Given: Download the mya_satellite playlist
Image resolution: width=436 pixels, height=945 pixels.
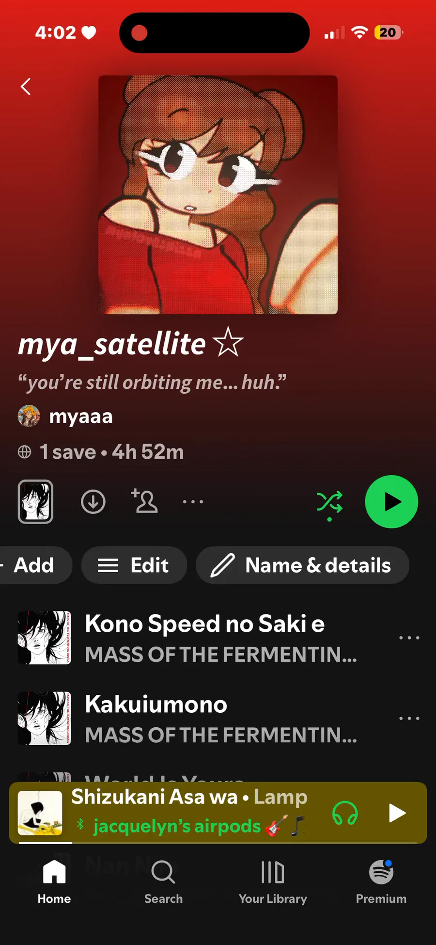Looking at the screenshot, I should pos(93,501).
